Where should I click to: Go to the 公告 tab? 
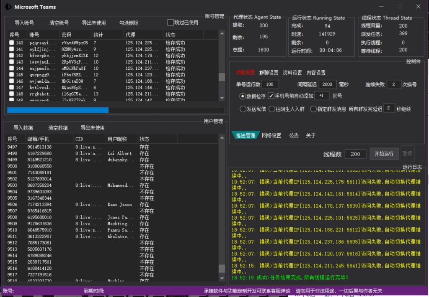[x=294, y=135]
